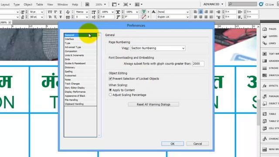
Task: Select Appearance of Black preference category
Action: pyautogui.click(x=80, y=96)
